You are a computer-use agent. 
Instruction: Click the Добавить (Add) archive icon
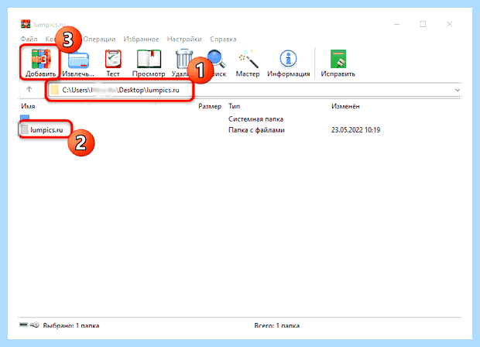[41, 59]
